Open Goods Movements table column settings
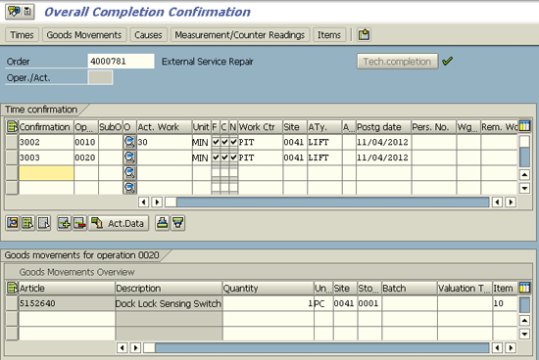The image size is (539, 360). [524, 288]
